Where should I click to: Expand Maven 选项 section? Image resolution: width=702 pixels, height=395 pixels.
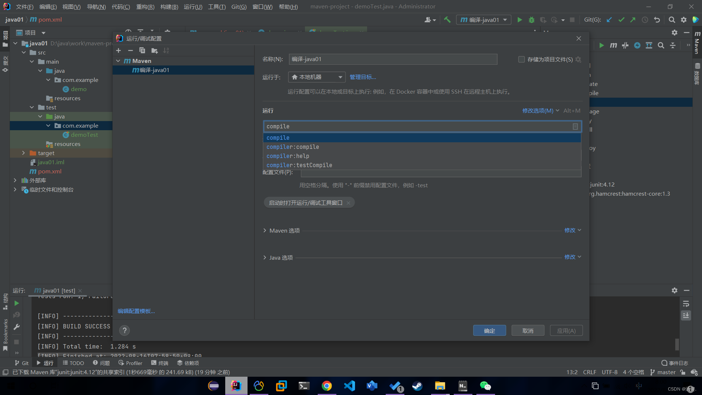pos(265,230)
